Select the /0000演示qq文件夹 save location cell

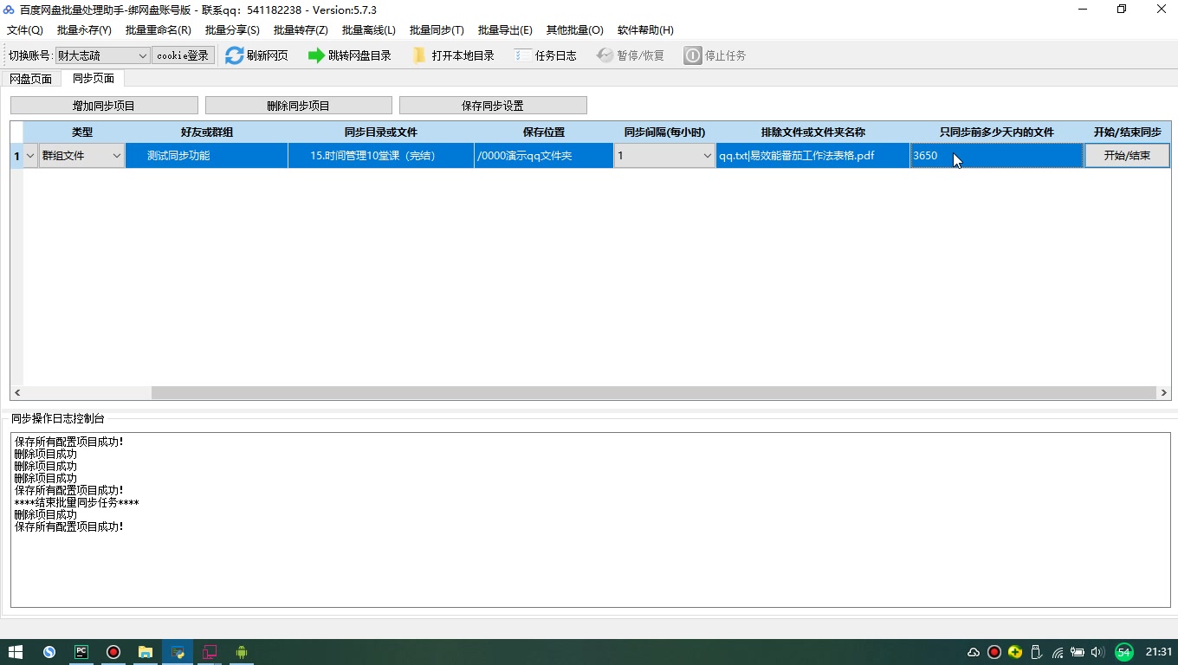point(544,156)
